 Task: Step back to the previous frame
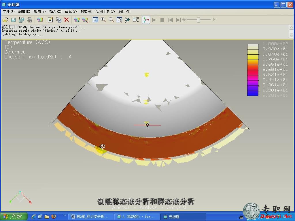pos(170,20)
